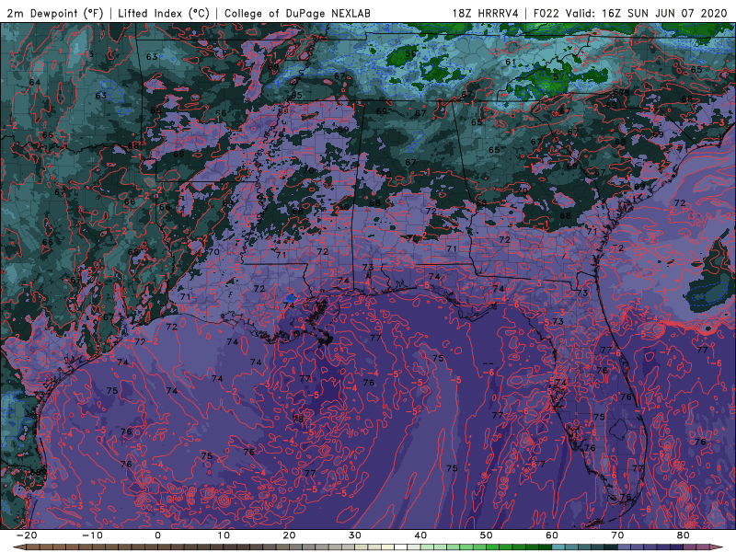This screenshot has height=552, width=736.
Task: Click the 50 tick on the color scale
Action: (487, 535)
